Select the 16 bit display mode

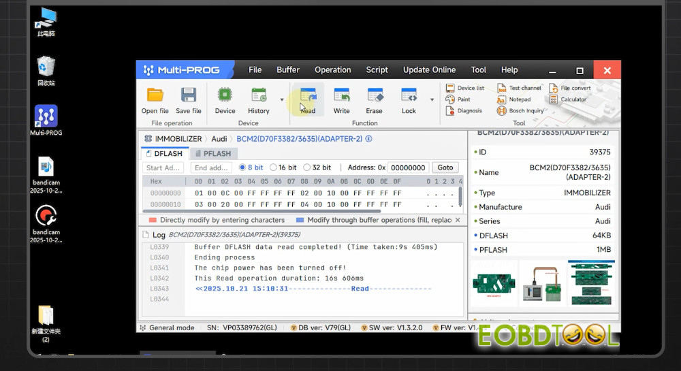[x=274, y=167]
